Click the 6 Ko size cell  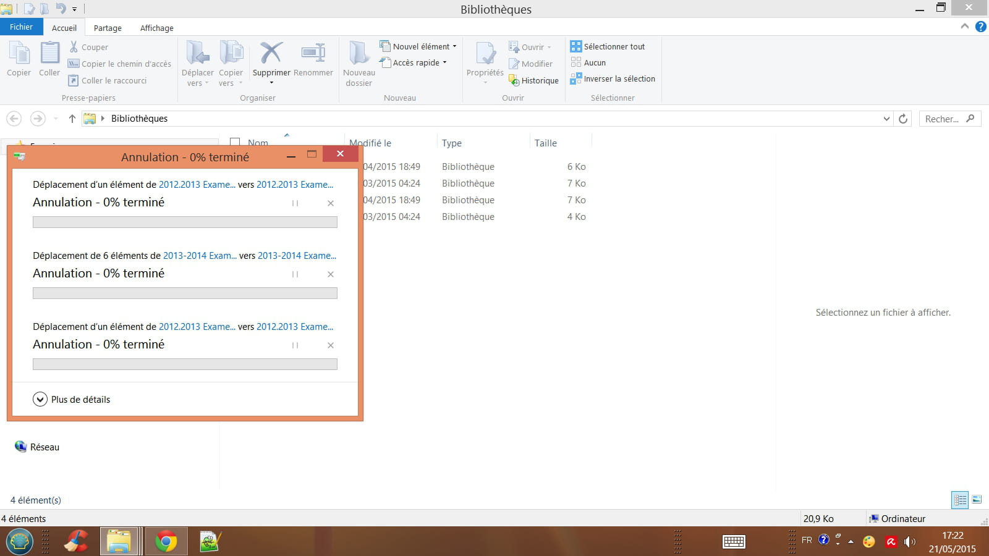pos(576,167)
